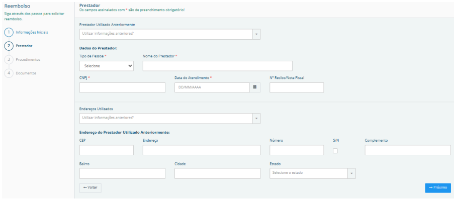
Task: Open the Estado dropdown
Action: [352, 173]
